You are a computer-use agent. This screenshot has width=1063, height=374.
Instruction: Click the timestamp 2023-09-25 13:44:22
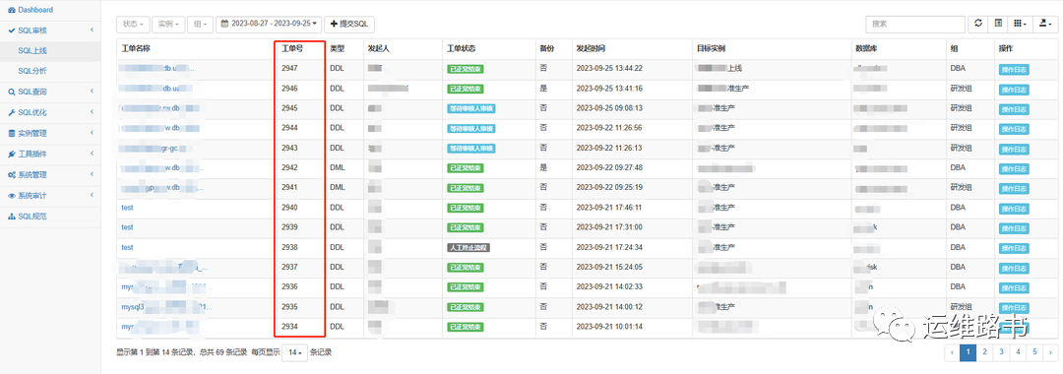pos(609,69)
